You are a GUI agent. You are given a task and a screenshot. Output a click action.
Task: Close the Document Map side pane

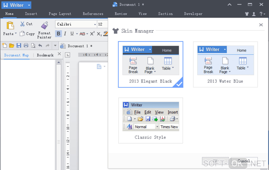(x=59, y=54)
